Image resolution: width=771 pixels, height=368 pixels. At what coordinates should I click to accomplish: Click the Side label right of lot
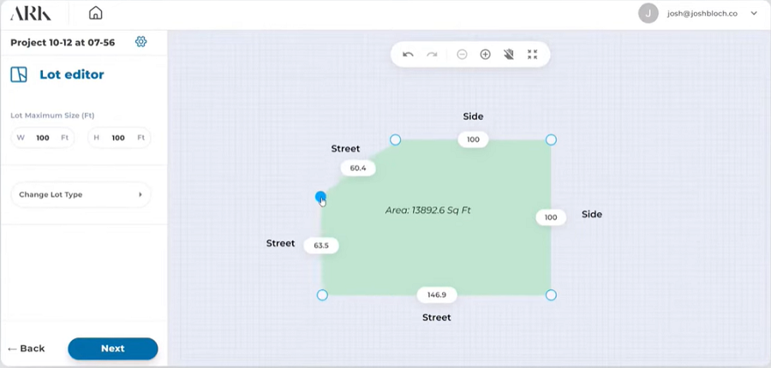[x=592, y=214]
